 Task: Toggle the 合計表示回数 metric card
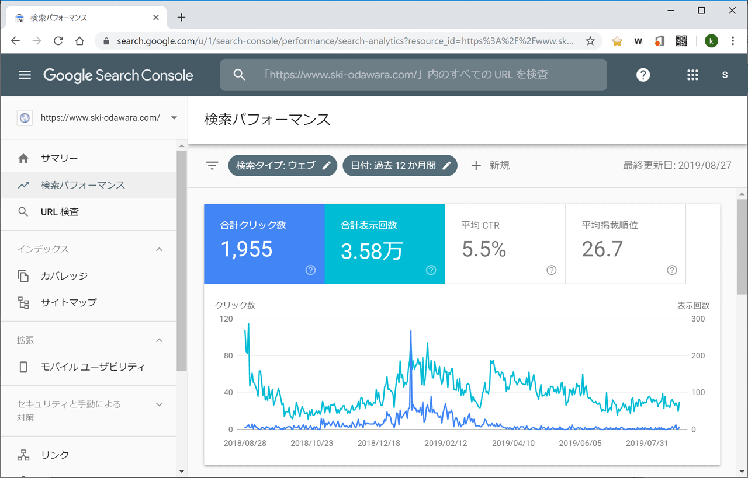(x=385, y=244)
